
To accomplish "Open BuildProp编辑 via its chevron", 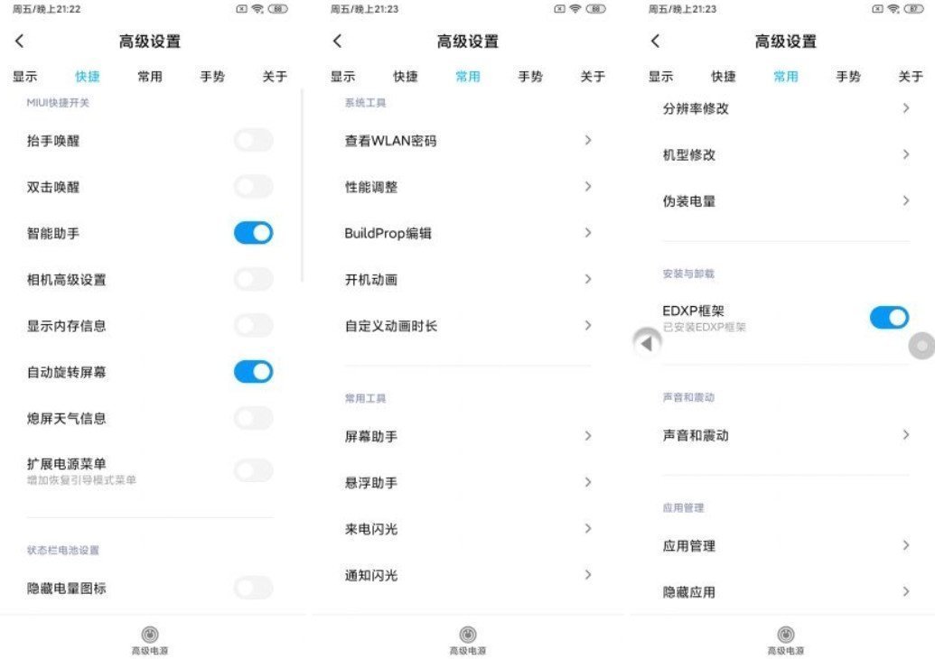I will coord(588,232).
